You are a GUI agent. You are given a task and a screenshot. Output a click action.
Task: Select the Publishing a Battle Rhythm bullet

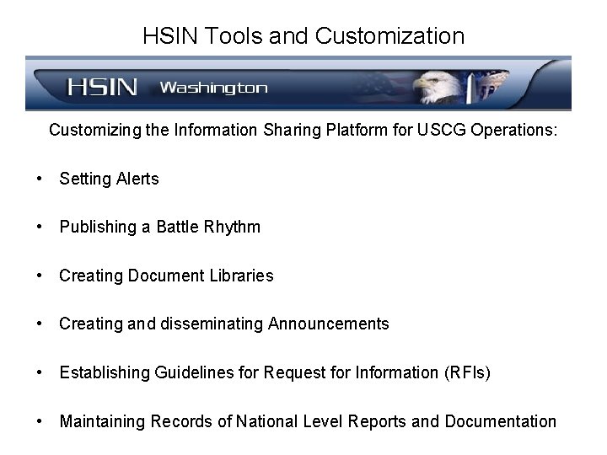pos(160,227)
